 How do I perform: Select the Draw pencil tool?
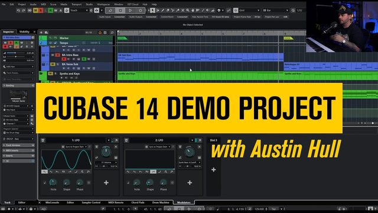tap(163, 11)
